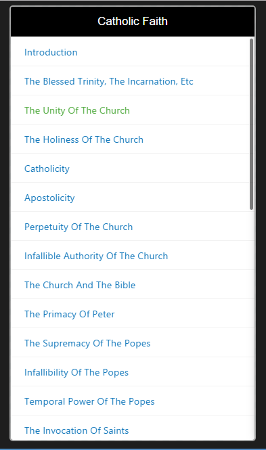Open The Holiness Of The Church

pos(84,139)
